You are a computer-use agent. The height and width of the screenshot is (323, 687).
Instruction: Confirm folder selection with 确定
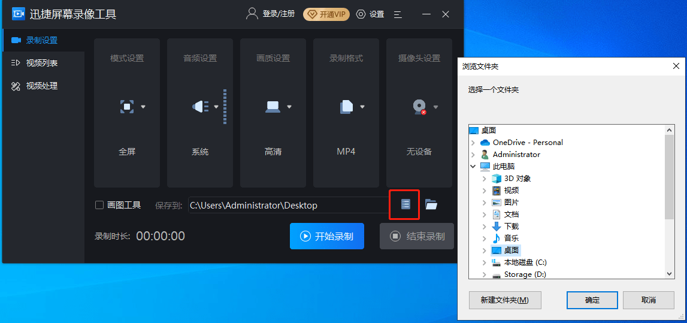(592, 300)
